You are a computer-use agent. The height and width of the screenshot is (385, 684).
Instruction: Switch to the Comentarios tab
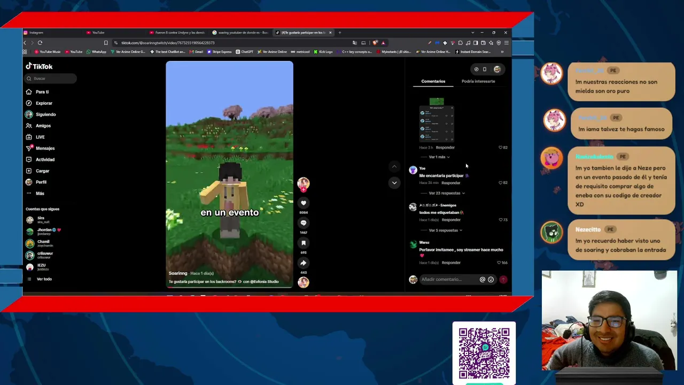click(x=433, y=81)
